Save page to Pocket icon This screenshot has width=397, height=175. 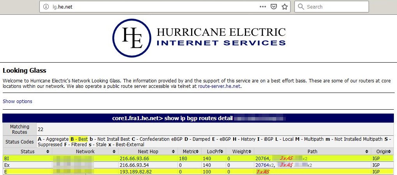tap(274, 7)
